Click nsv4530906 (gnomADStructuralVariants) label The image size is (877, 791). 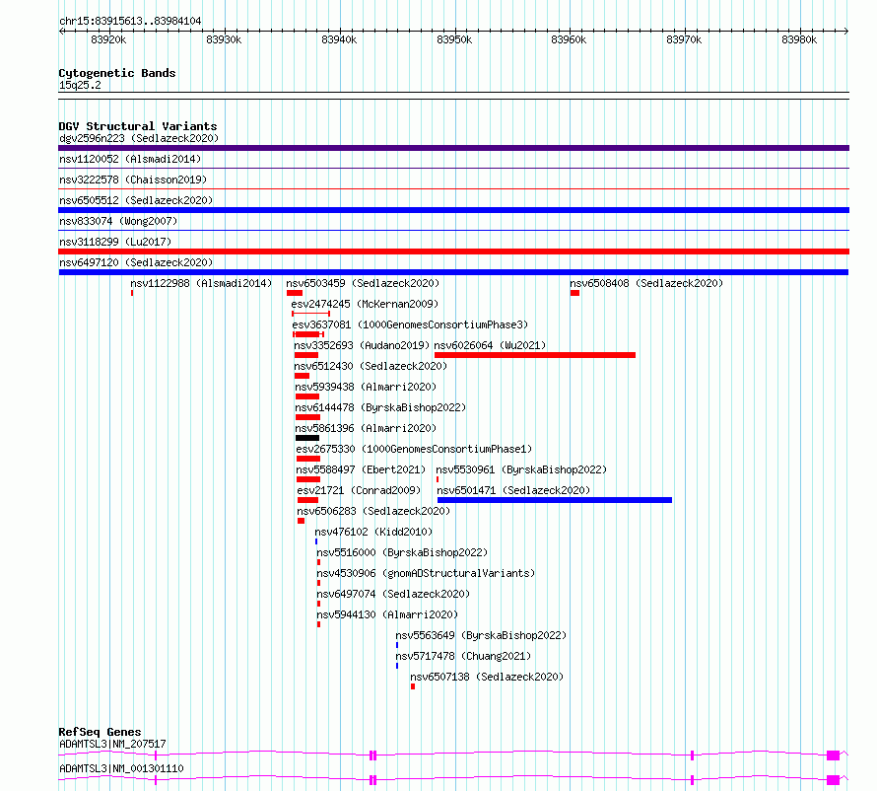coord(426,573)
